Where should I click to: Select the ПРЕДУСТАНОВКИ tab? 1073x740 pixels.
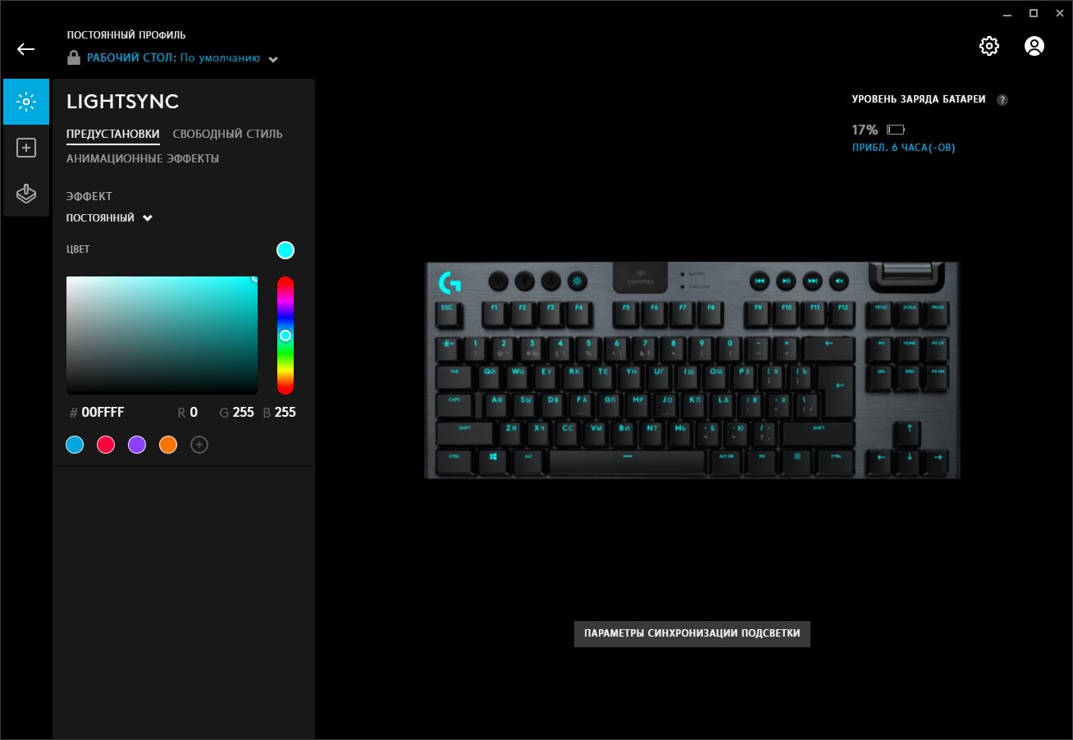coord(113,134)
